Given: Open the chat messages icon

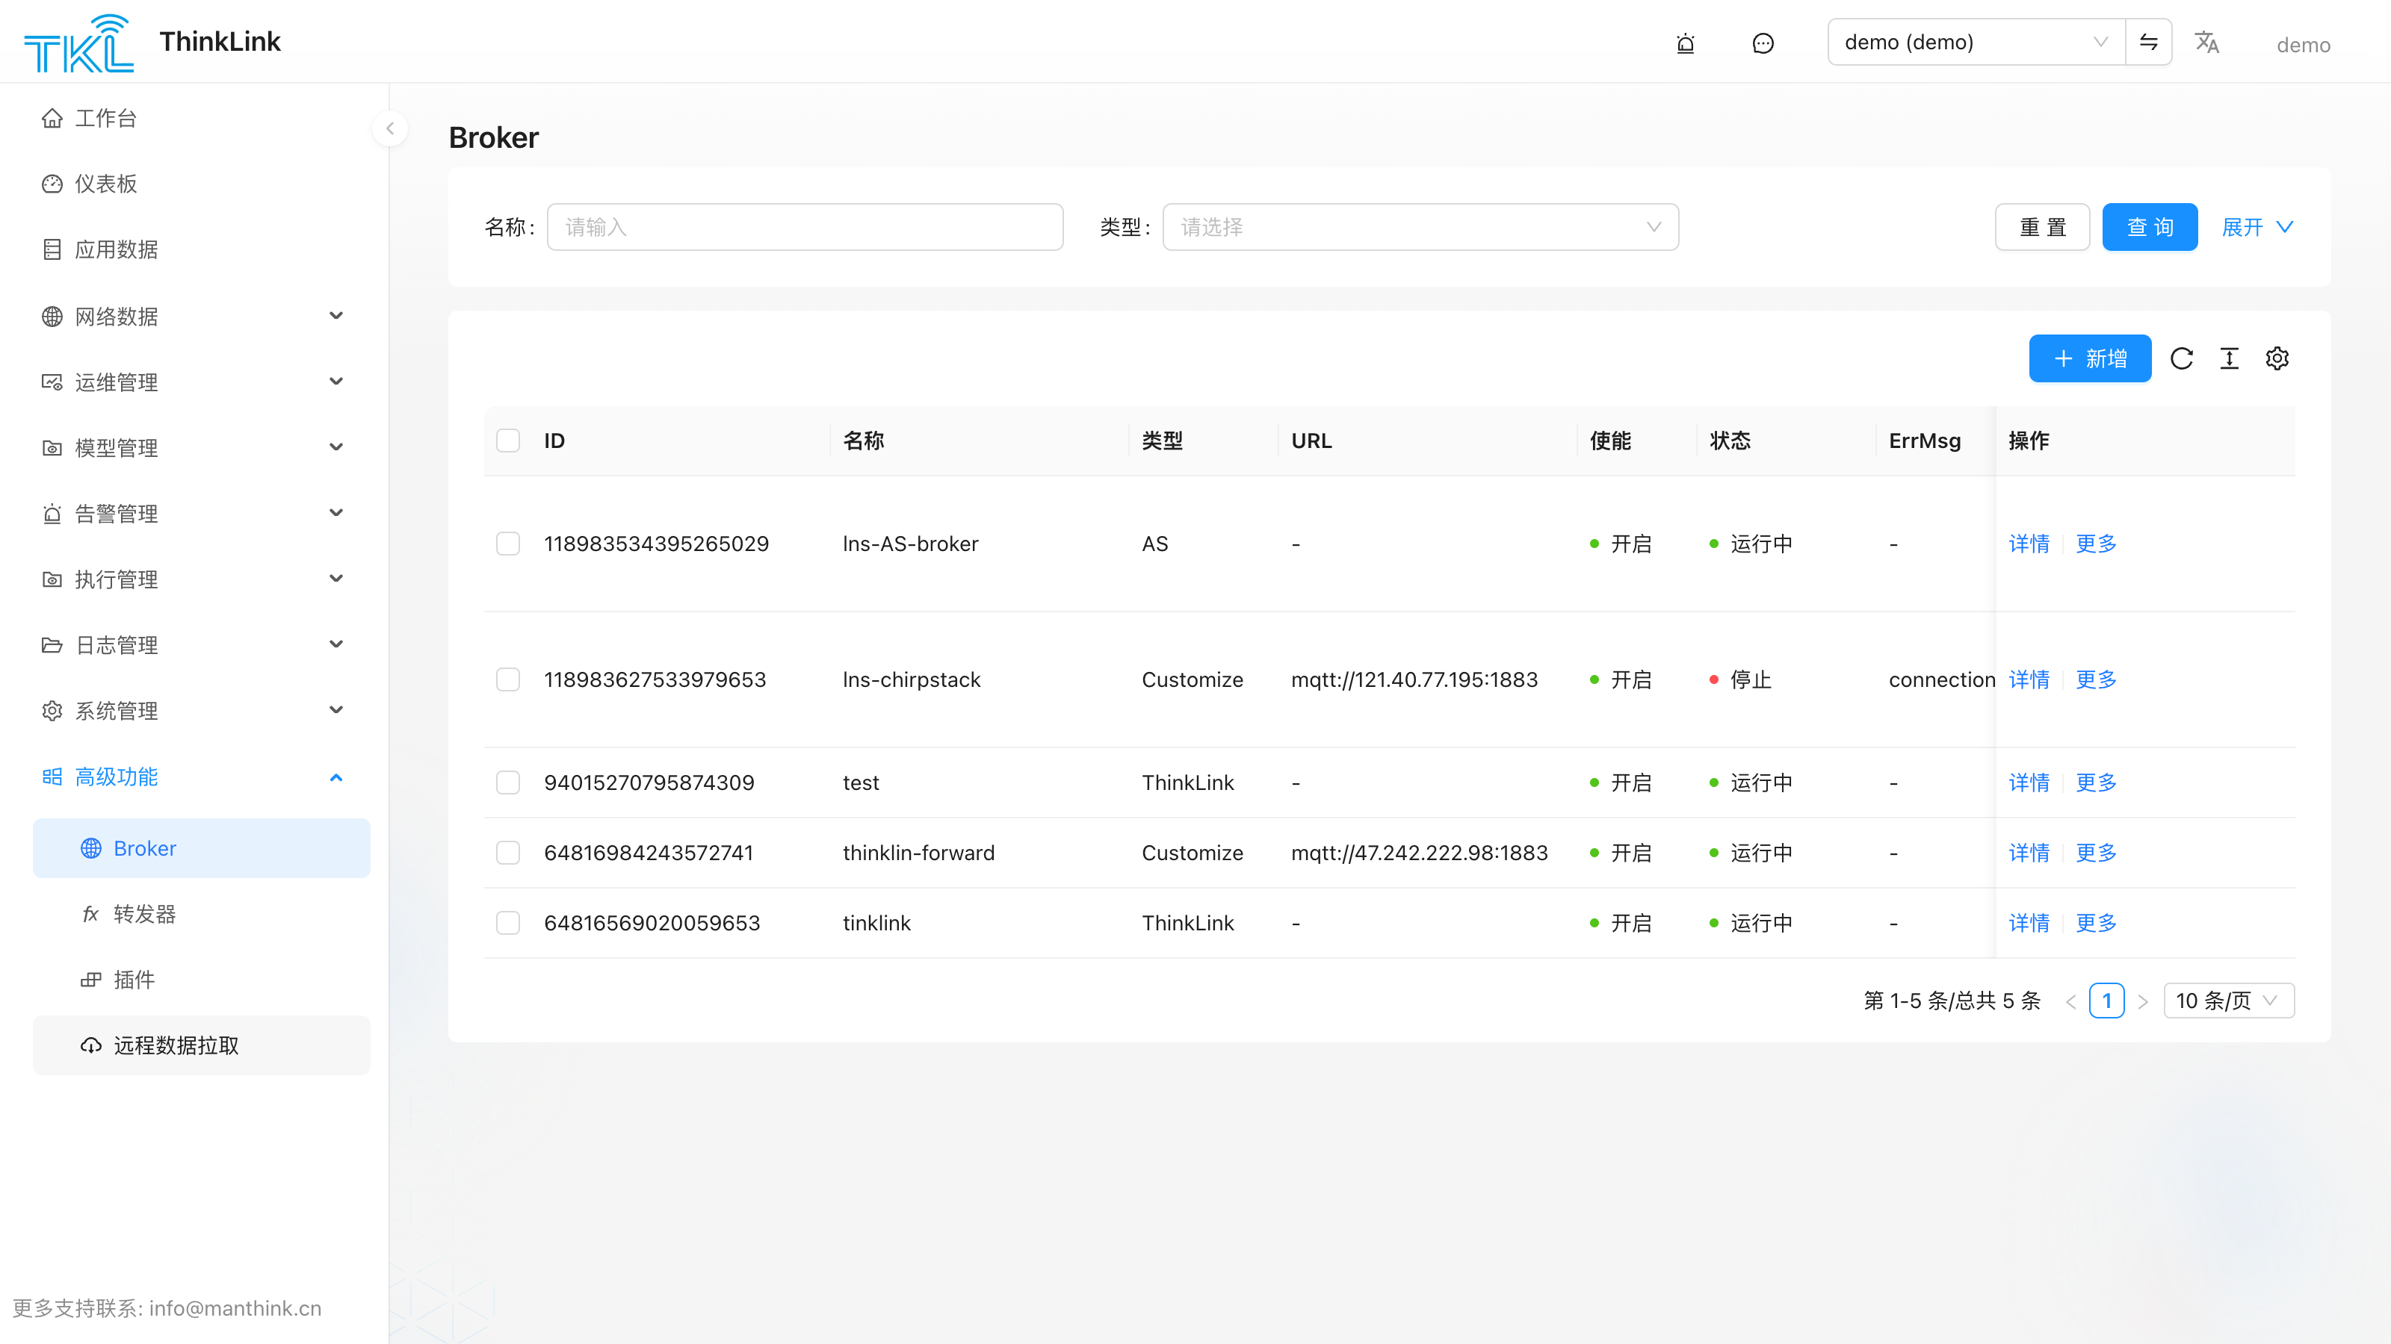Looking at the screenshot, I should coord(1763,43).
